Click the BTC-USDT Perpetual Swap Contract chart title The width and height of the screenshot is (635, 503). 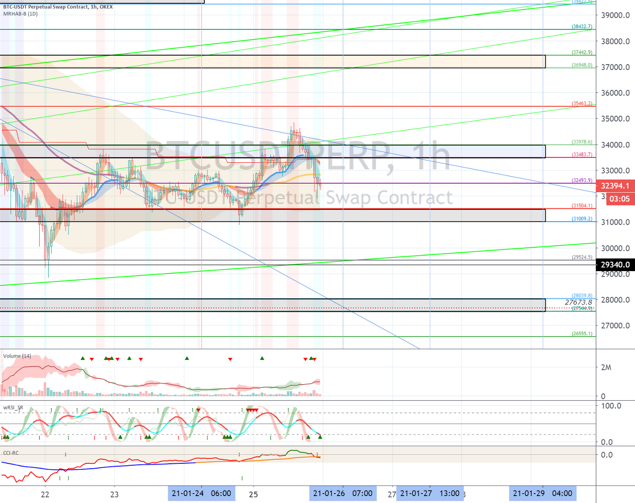pyautogui.click(x=58, y=7)
